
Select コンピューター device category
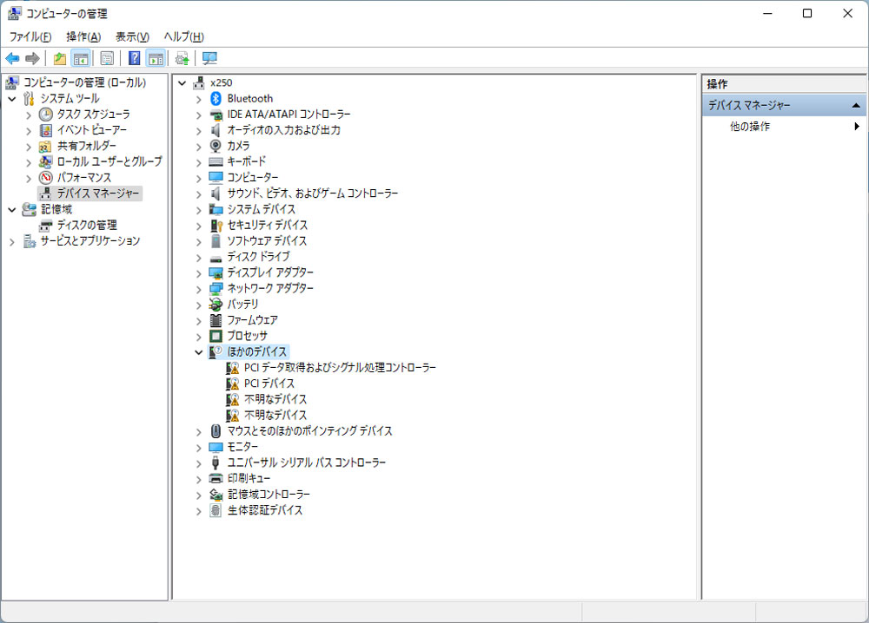(x=252, y=178)
